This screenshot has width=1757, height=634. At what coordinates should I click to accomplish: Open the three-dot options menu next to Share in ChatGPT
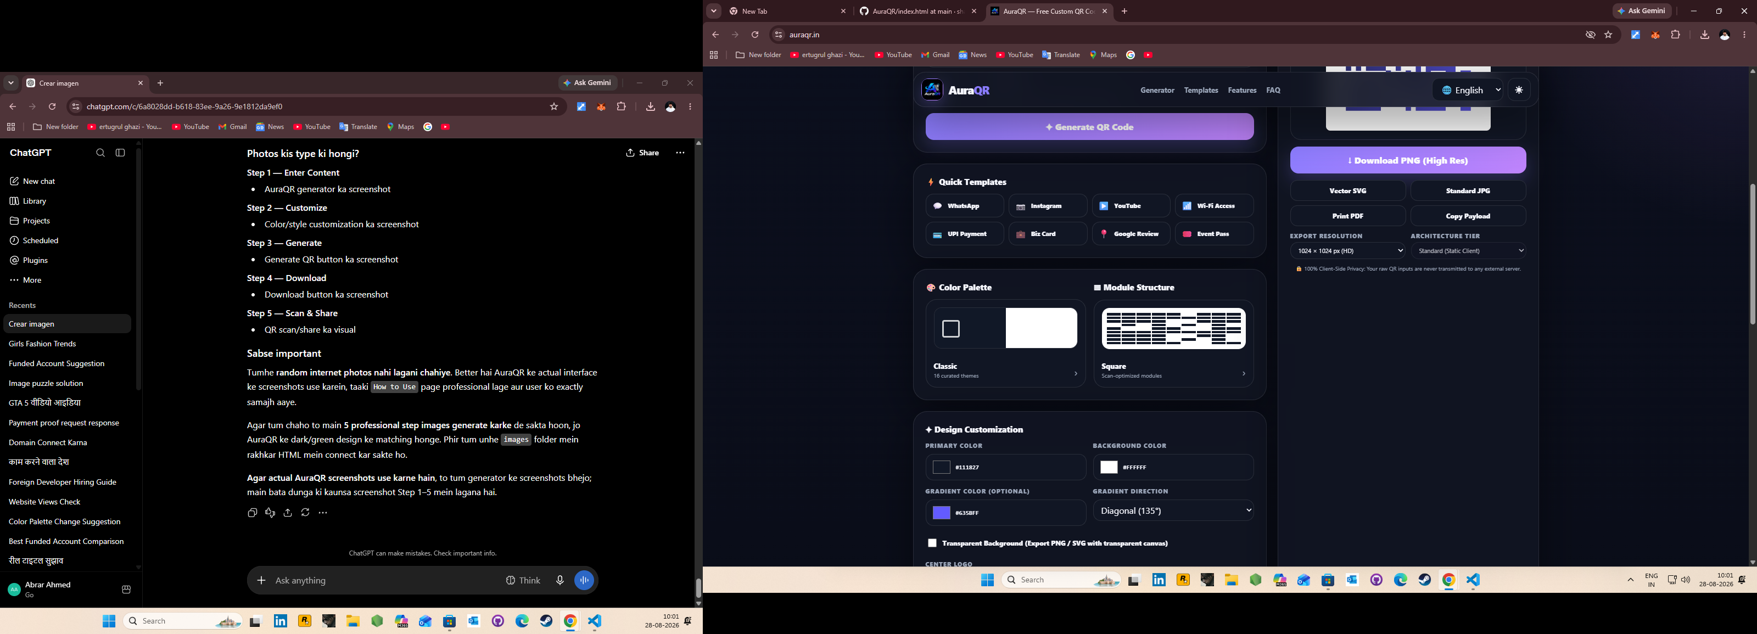coord(680,153)
